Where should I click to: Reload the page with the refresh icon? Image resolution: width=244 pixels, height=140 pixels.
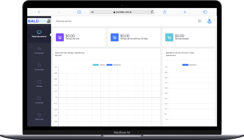click(152, 12)
